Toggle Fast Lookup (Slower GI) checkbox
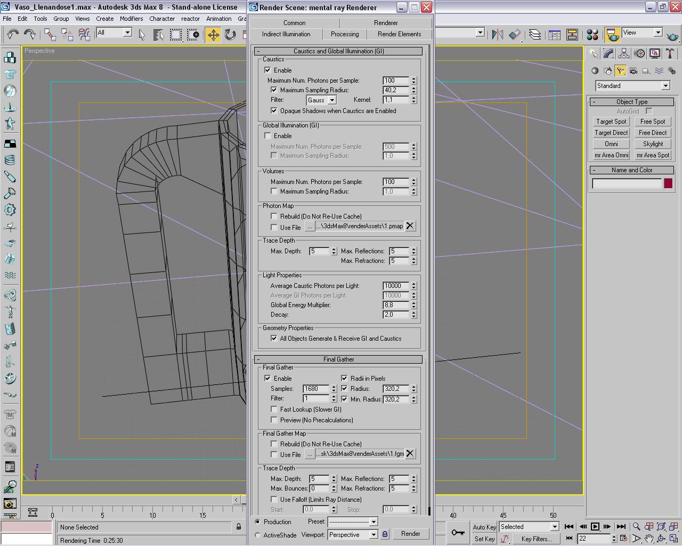Viewport: 682px width, 546px height. point(274,409)
